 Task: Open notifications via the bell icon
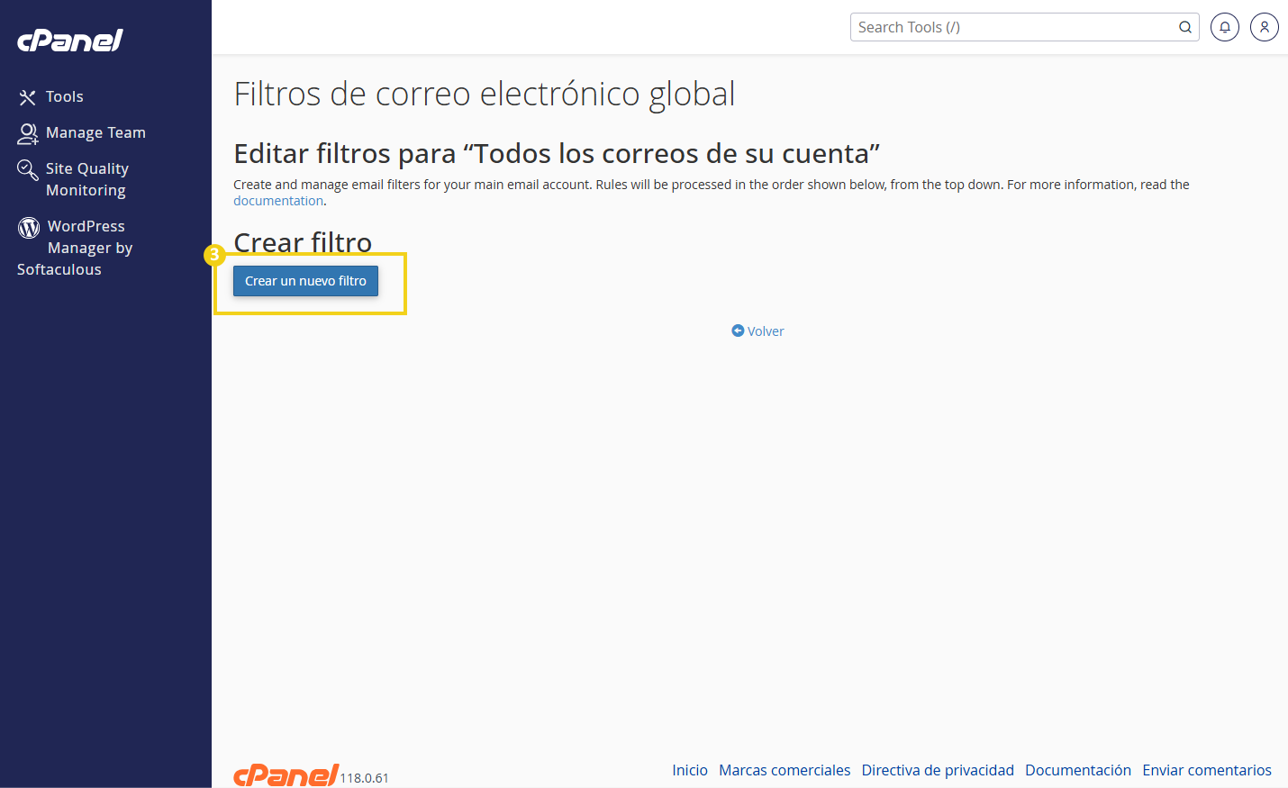[1224, 27]
